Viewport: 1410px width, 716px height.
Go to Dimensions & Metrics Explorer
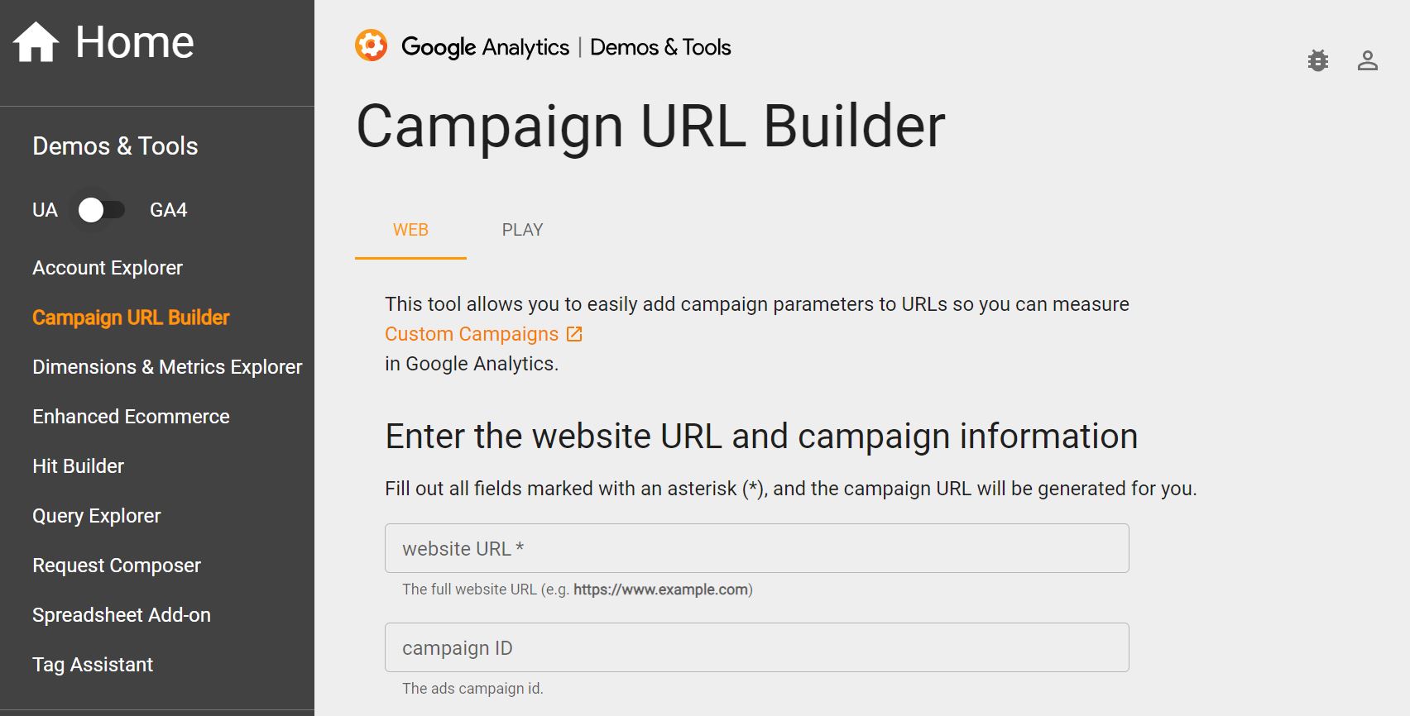167,367
